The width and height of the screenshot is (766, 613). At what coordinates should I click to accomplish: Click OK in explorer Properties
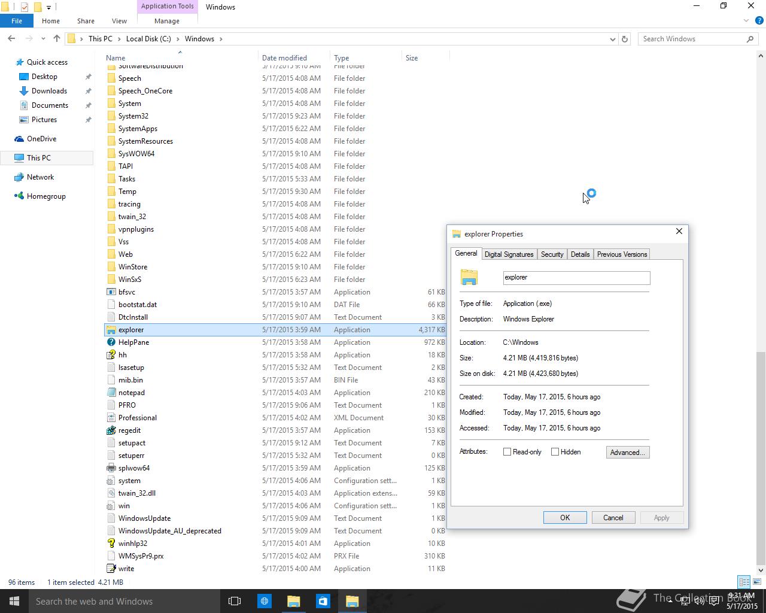(x=565, y=518)
